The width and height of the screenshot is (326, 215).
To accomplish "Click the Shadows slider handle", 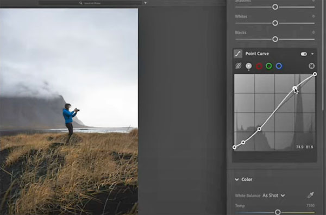I will tap(275, 7).
